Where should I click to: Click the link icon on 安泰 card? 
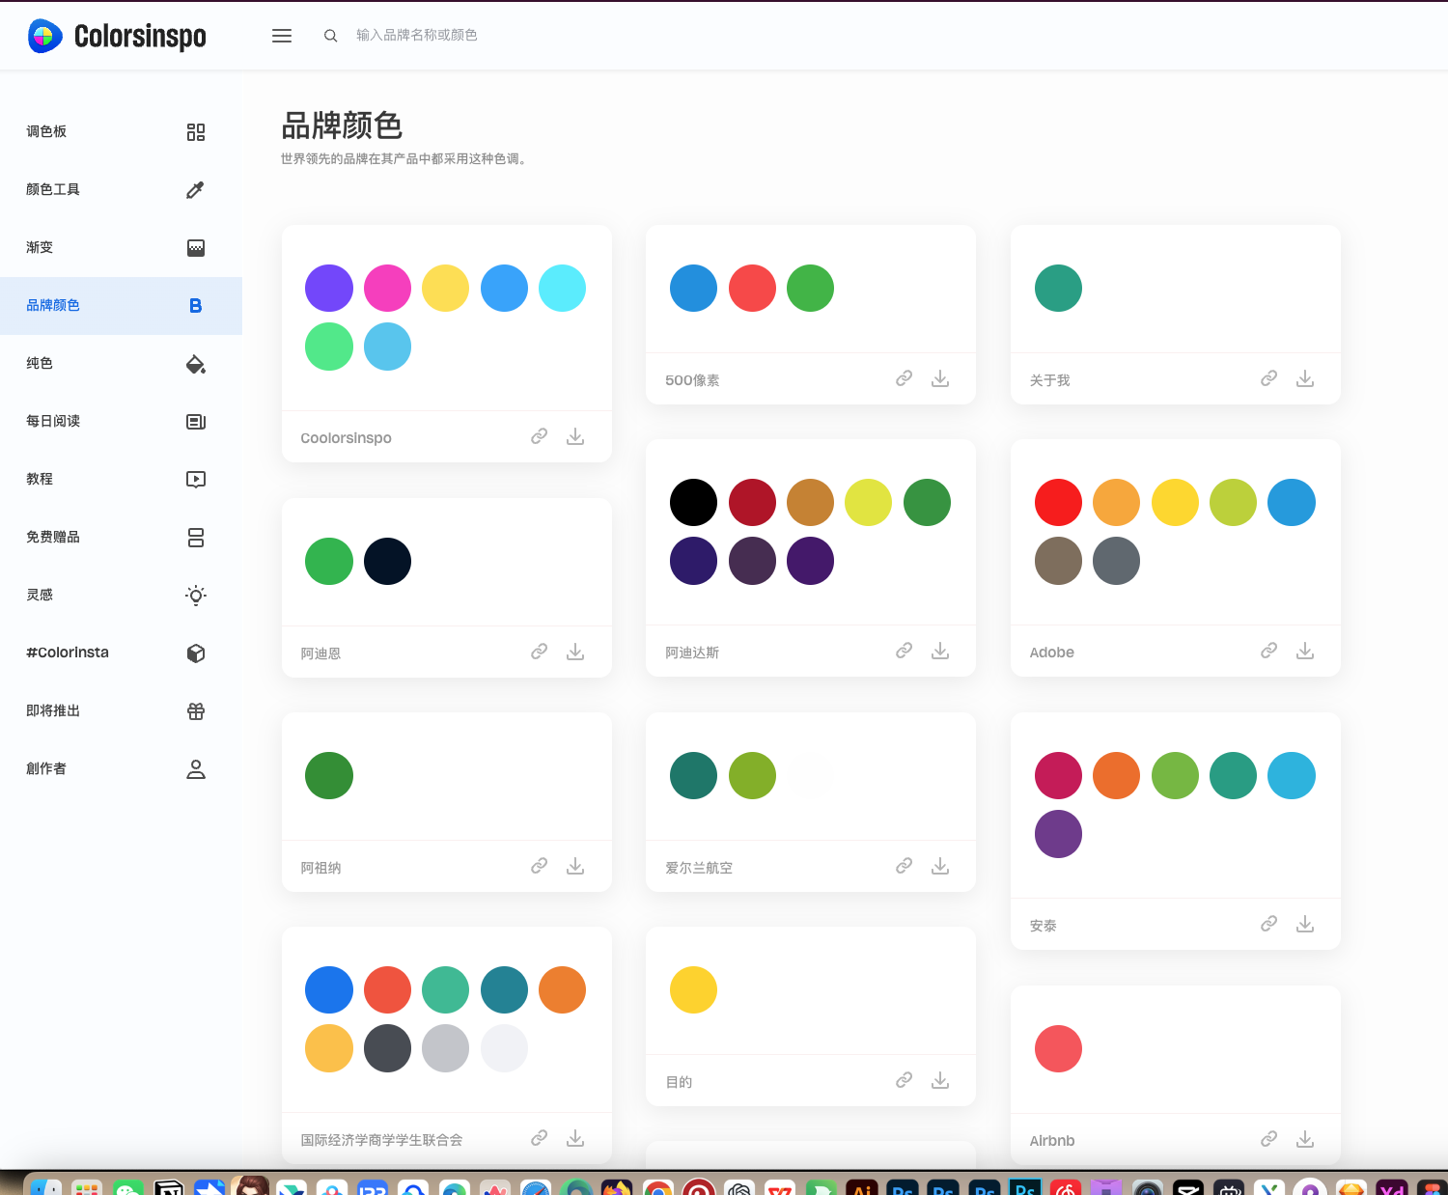1268,924
